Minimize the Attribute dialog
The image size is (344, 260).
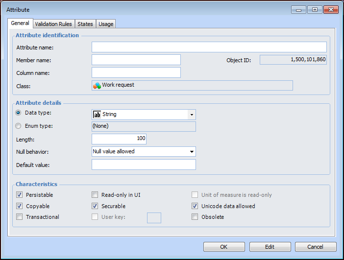click(x=298, y=10)
